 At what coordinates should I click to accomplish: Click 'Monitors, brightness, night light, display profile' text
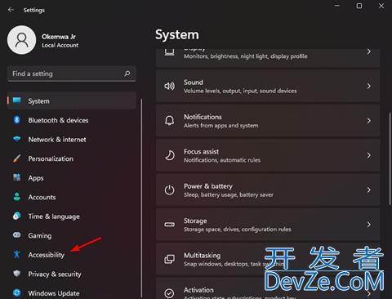pyautogui.click(x=246, y=56)
